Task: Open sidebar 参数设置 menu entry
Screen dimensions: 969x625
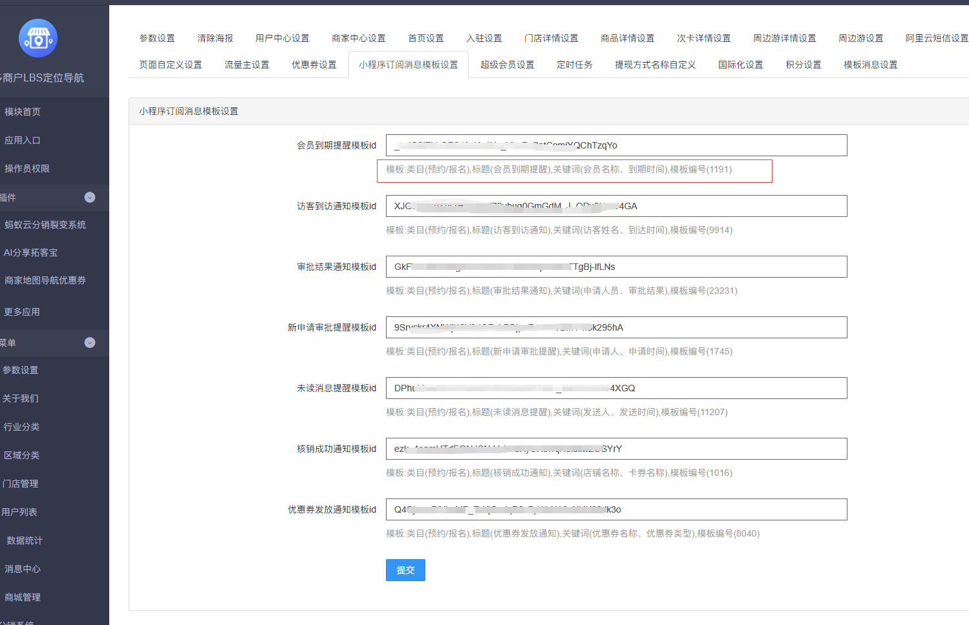Action: (21, 370)
